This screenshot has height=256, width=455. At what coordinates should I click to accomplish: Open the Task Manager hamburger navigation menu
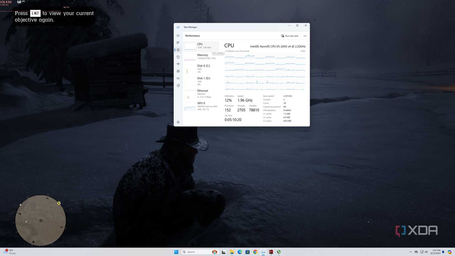[178, 36]
